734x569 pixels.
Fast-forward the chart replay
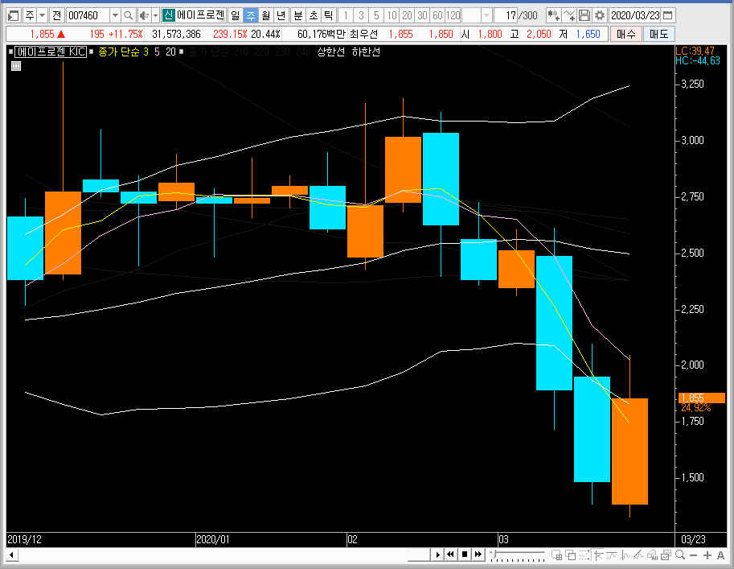[478, 555]
